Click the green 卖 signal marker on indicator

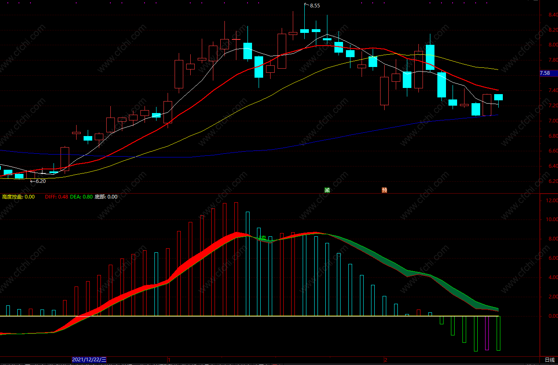click(x=263, y=238)
